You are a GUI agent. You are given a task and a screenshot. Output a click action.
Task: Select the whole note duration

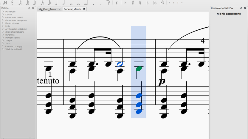(x=71, y=4)
